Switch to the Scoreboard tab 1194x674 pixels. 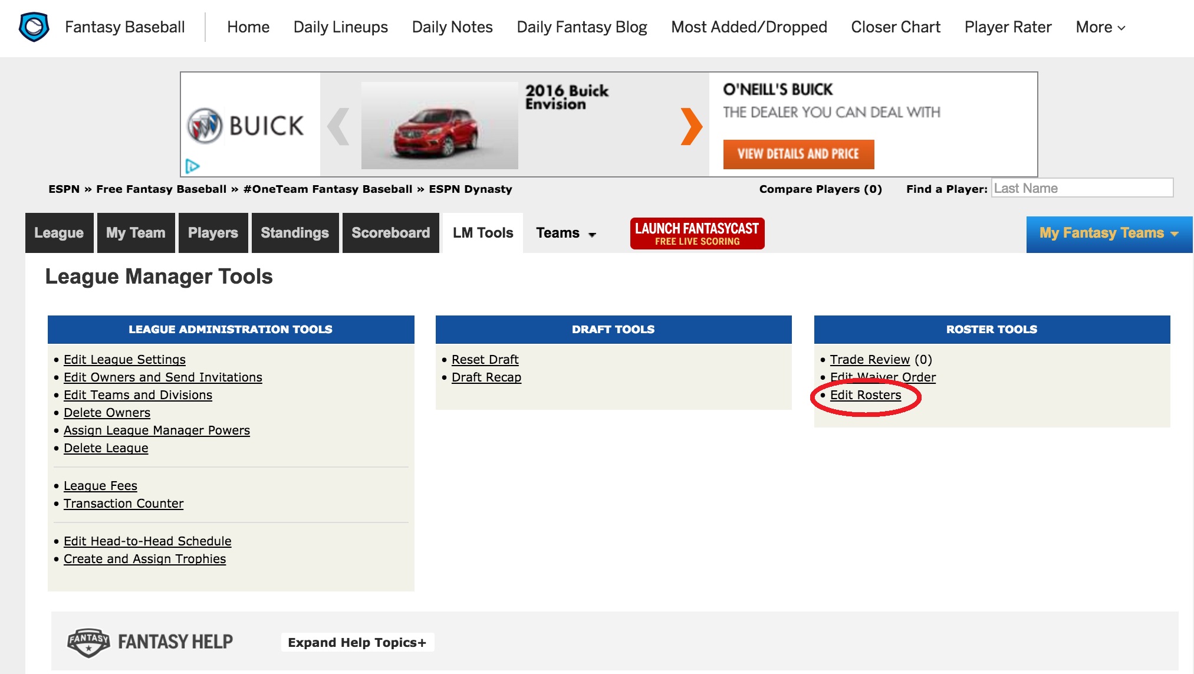tap(390, 233)
